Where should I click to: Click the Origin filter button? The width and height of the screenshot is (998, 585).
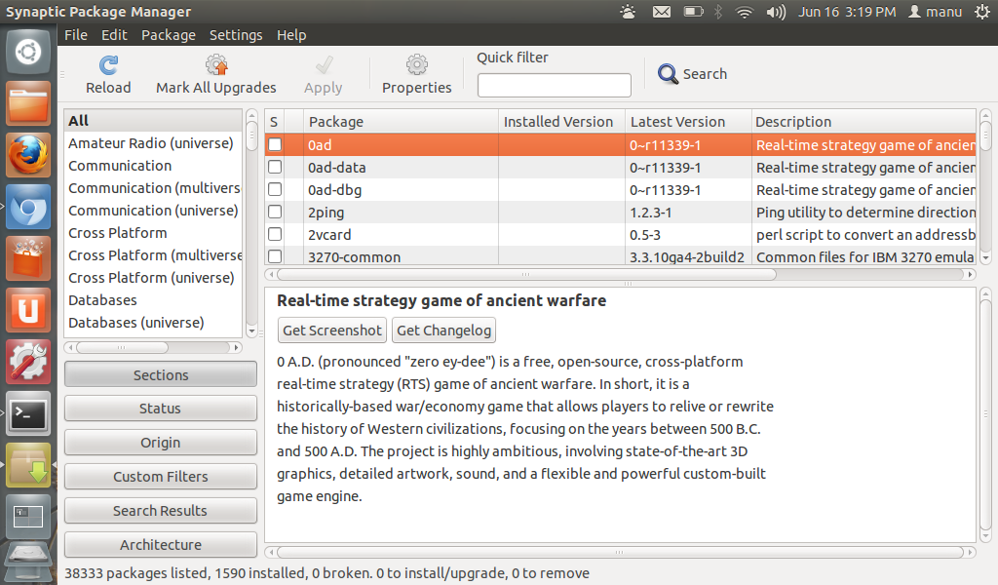pos(161,443)
